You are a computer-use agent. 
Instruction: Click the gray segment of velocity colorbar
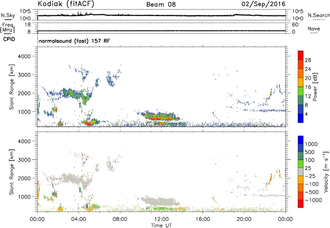click(301, 172)
